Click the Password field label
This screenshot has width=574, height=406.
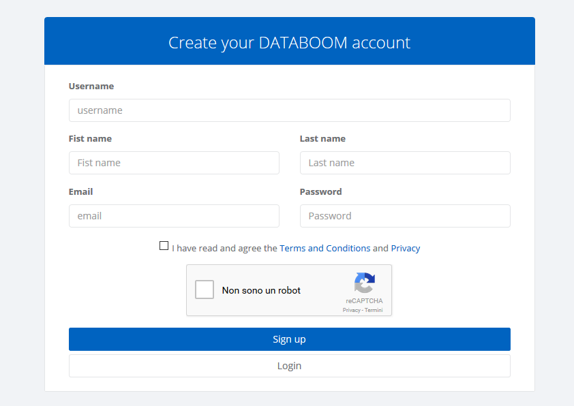(320, 191)
